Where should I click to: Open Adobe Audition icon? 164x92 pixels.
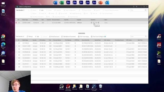point(94,3)
